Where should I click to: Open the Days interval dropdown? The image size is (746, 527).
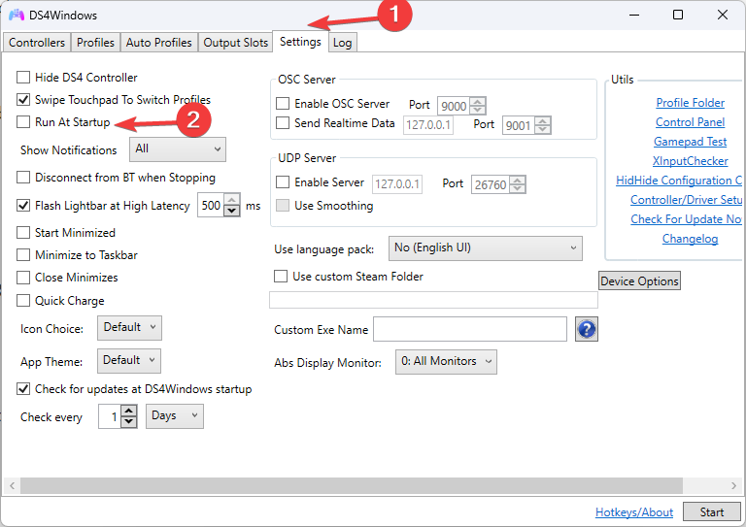[x=175, y=416]
